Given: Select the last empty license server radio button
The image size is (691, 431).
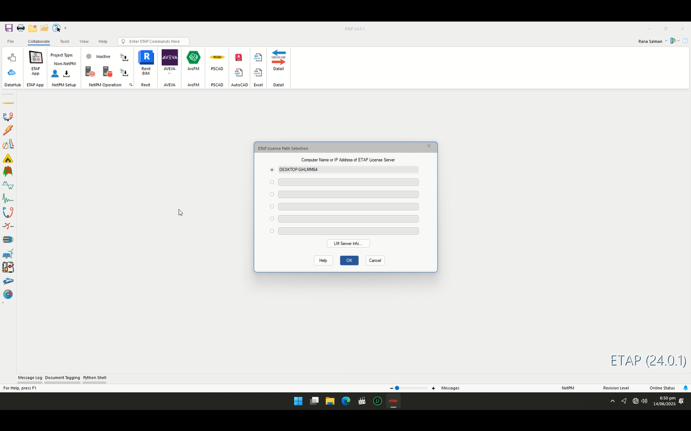Looking at the screenshot, I should point(272,231).
